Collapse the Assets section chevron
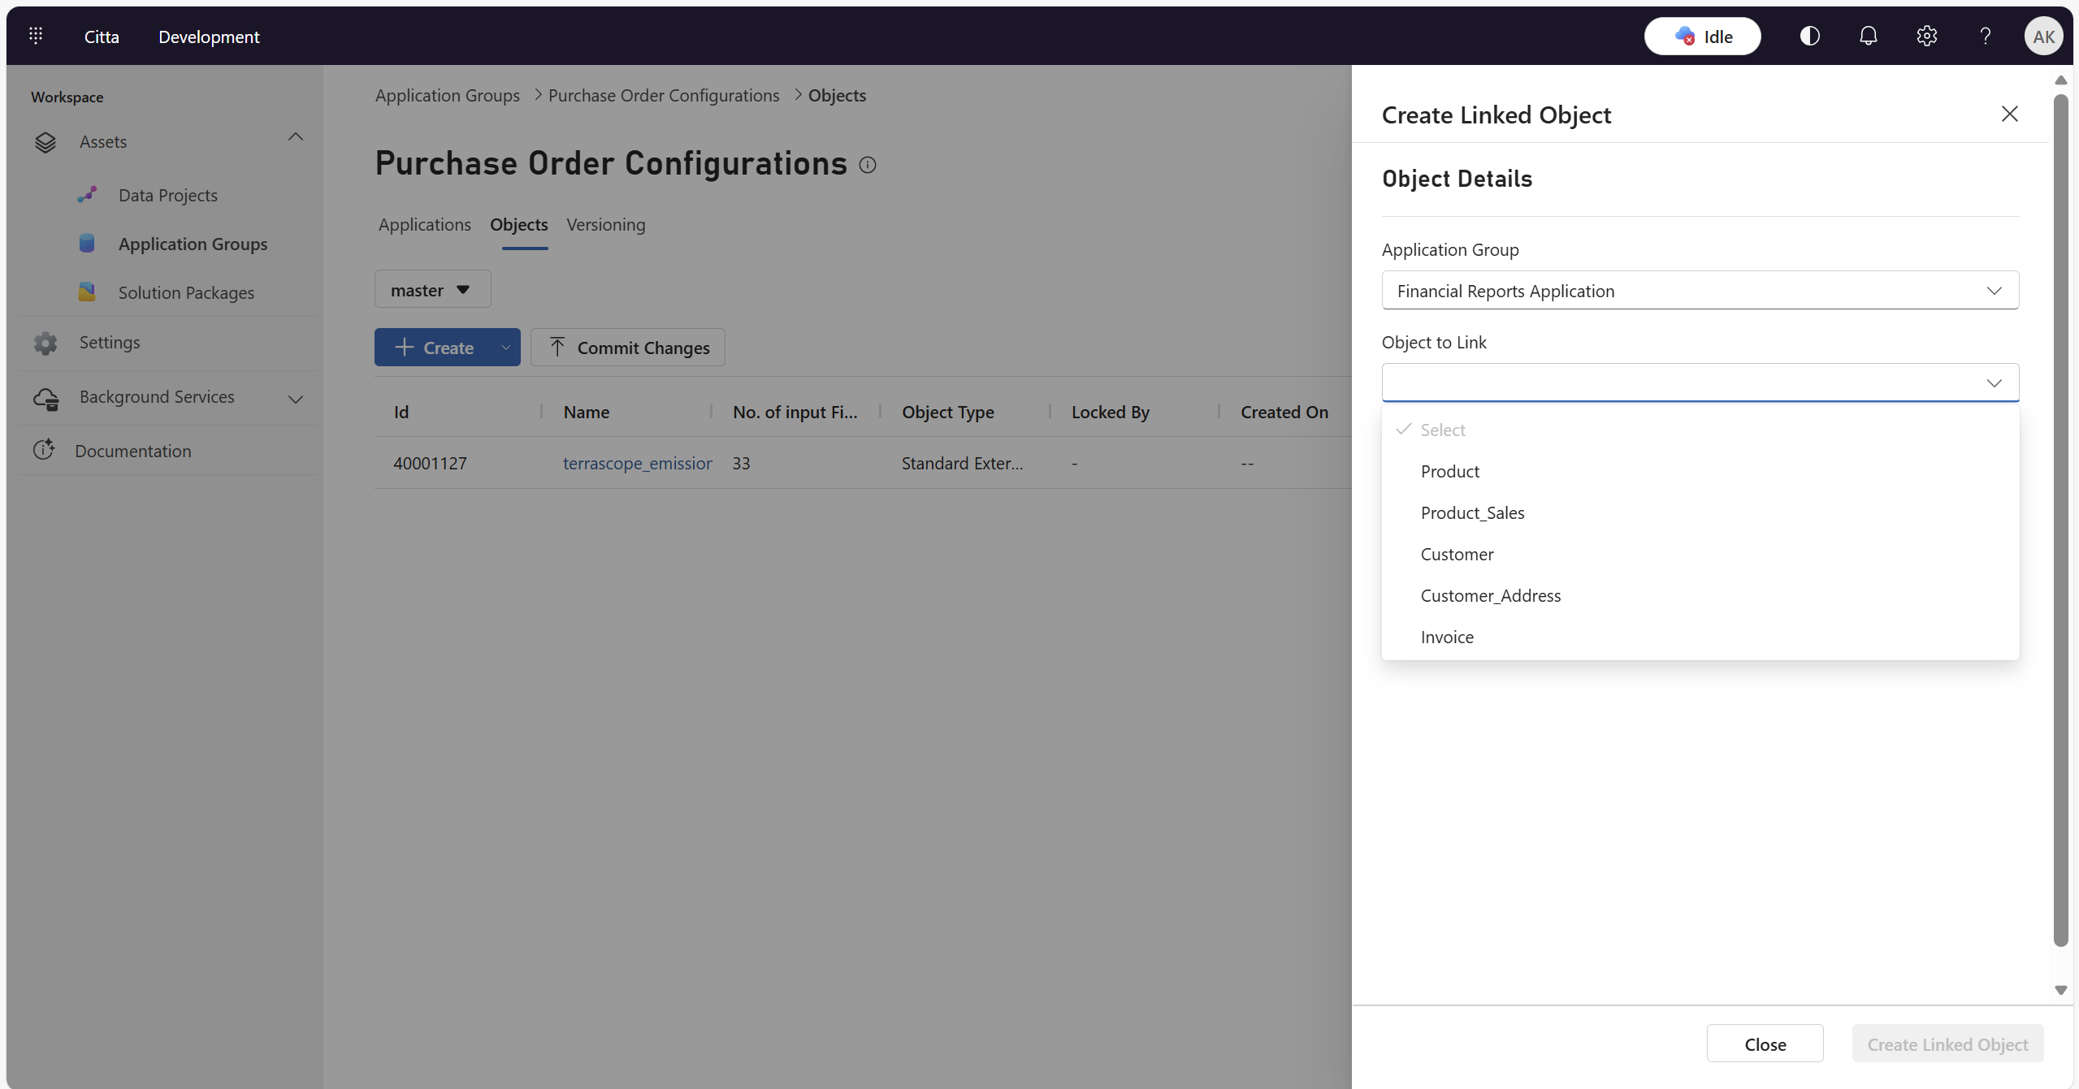2079x1089 pixels. [x=296, y=137]
